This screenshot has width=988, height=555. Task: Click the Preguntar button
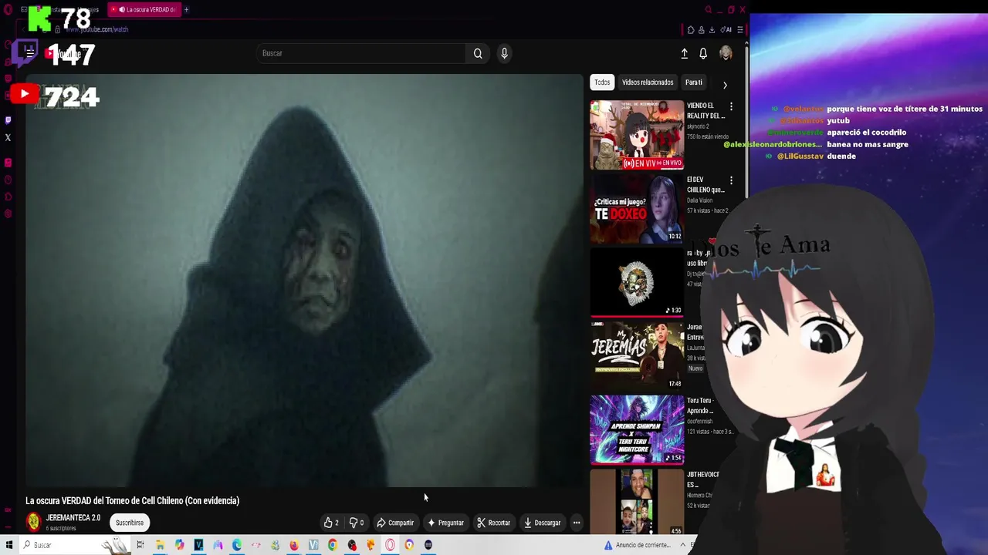coord(445,523)
